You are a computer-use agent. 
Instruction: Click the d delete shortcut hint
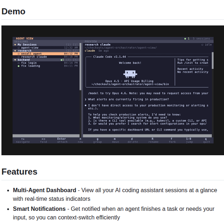point(133,140)
